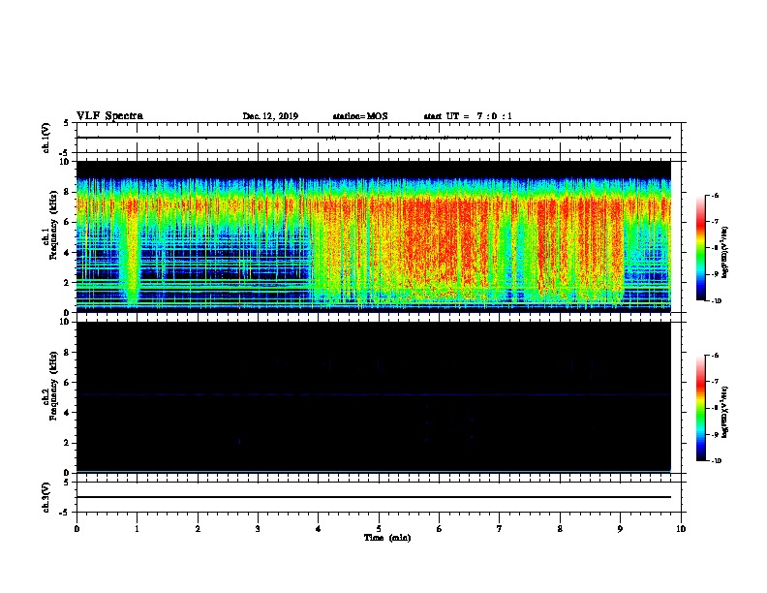Click time tick label '1' on x-axis
Screen dimensions: 767x593
137,529
